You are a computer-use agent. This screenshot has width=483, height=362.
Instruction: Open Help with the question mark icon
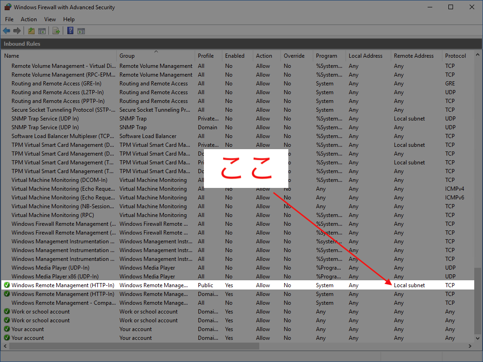(x=70, y=31)
